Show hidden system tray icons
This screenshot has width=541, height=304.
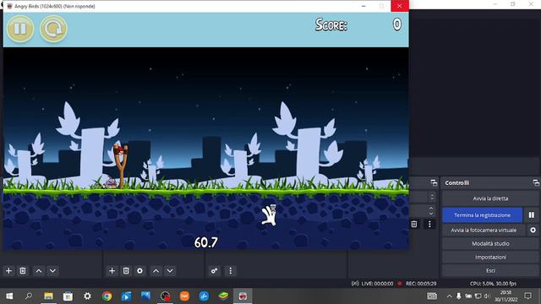449,296
